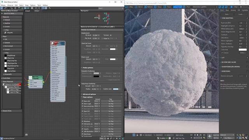249x140 pixels.
Task: Click the Base color No Map button
Action: [111, 101]
